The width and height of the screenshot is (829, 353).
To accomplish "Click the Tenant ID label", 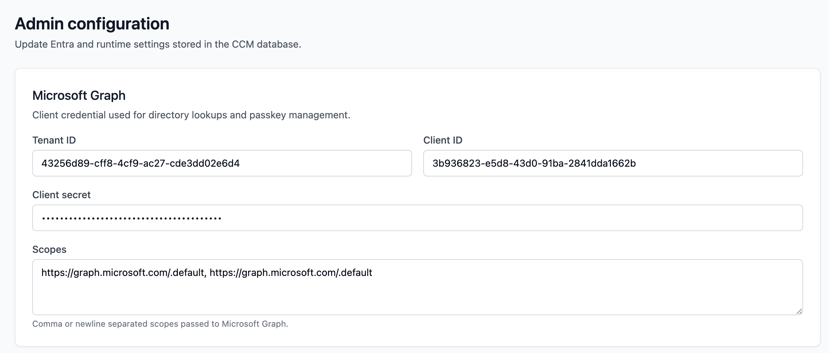I will click(x=54, y=140).
